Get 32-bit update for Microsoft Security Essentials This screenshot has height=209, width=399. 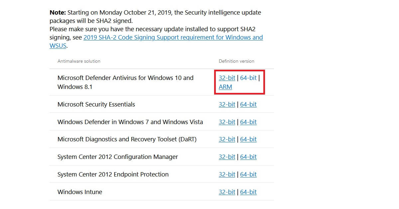227,104
